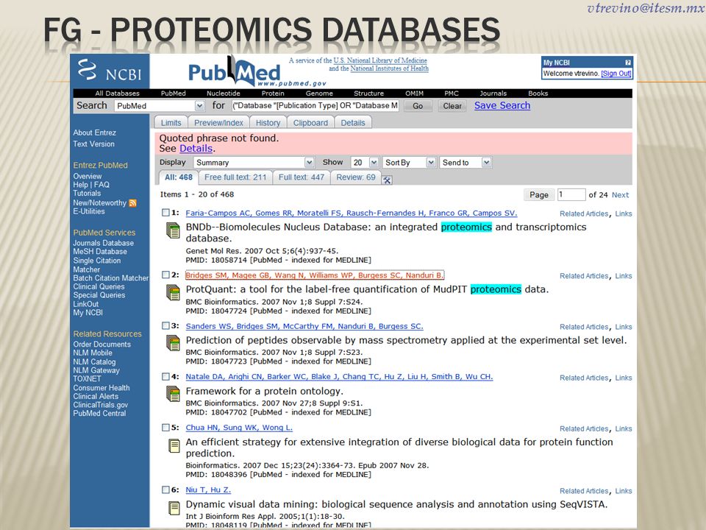Screen dimensions: 706x530
Task: Open the My NCBI help question icon
Action: [627, 63]
